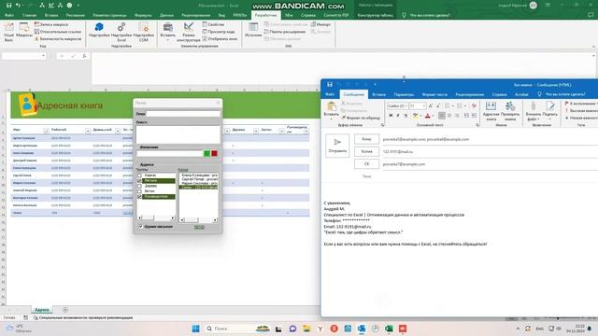Open the Имя column filter dropdown

46,131
